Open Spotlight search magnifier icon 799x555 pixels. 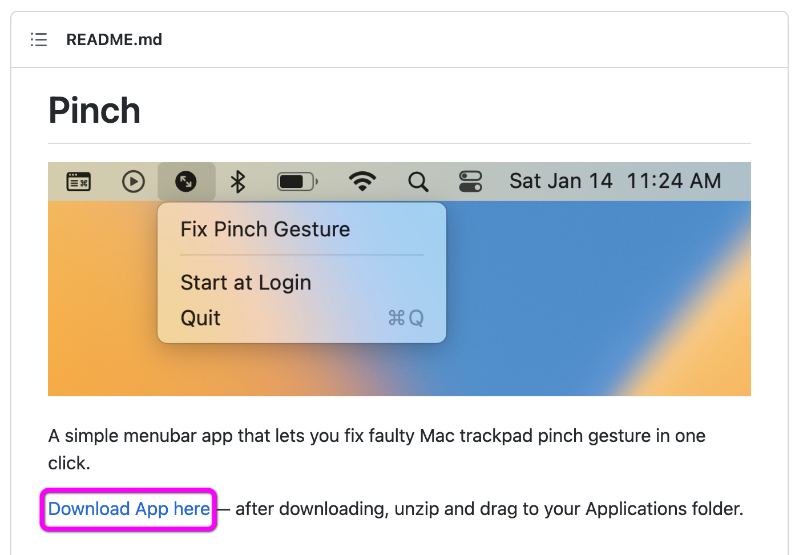(x=418, y=182)
